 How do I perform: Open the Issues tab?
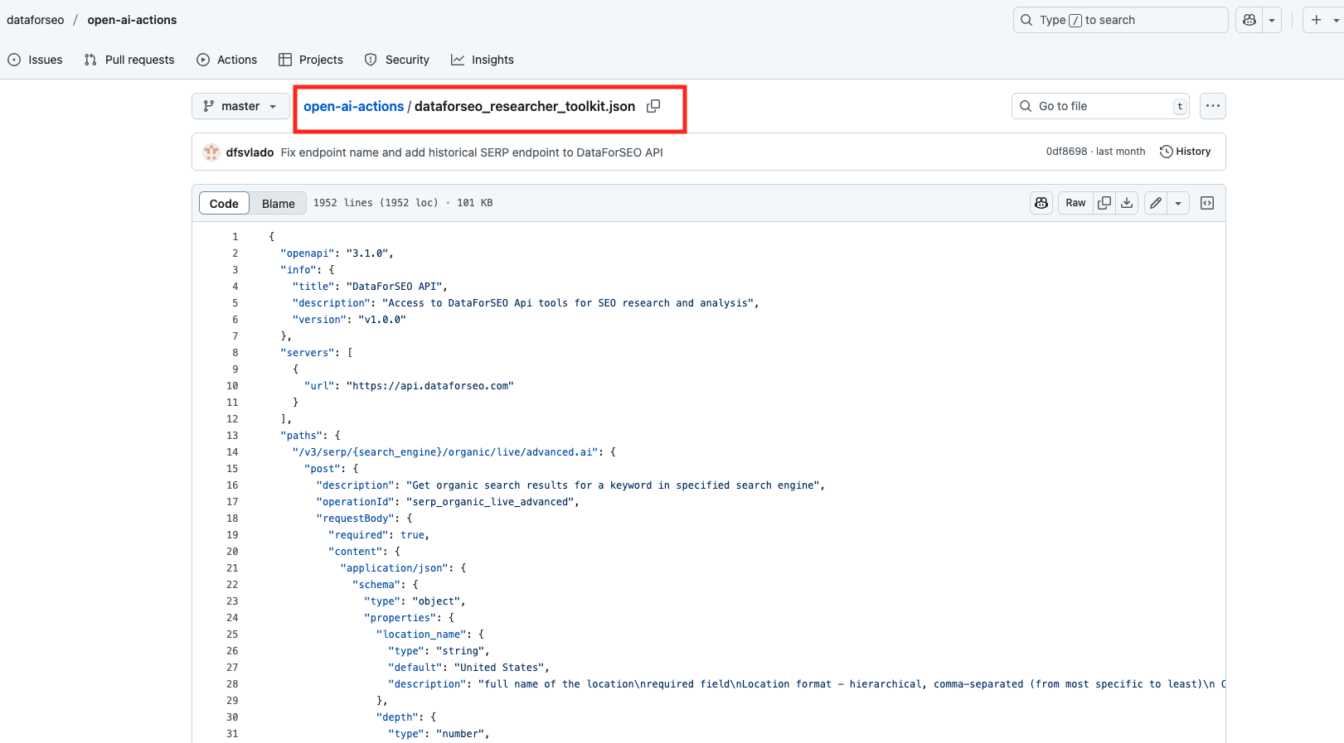35,60
